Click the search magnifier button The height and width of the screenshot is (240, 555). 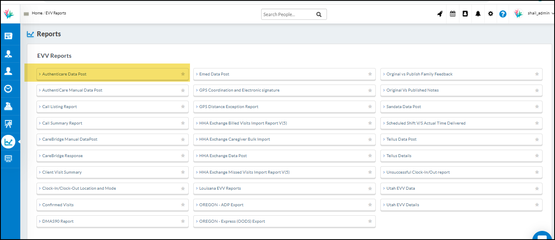click(x=319, y=14)
